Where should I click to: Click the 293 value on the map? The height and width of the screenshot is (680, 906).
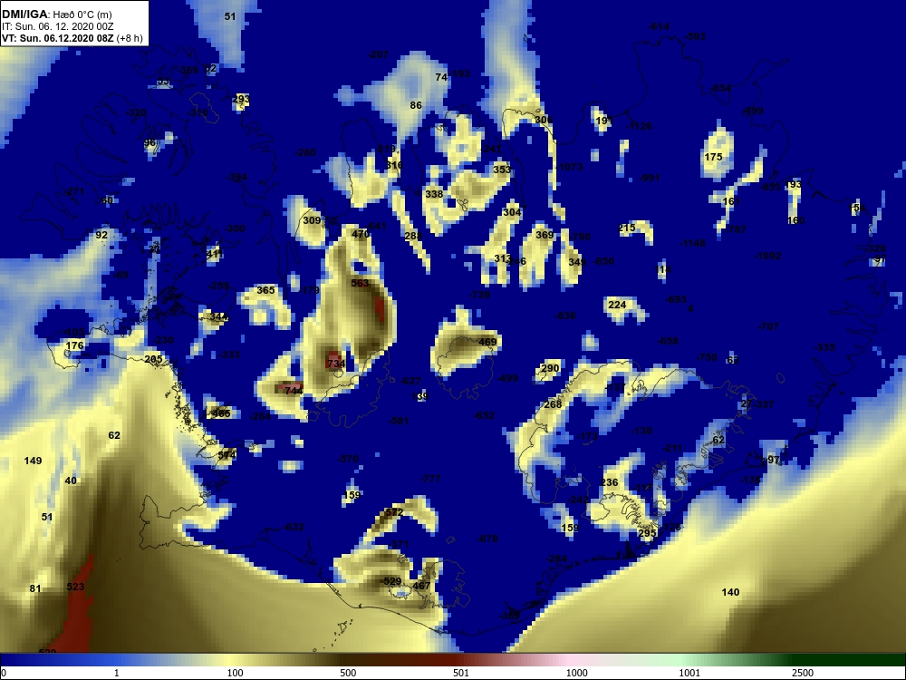click(240, 100)
